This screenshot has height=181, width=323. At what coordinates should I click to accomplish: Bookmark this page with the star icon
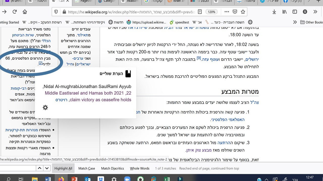(243, 12)
